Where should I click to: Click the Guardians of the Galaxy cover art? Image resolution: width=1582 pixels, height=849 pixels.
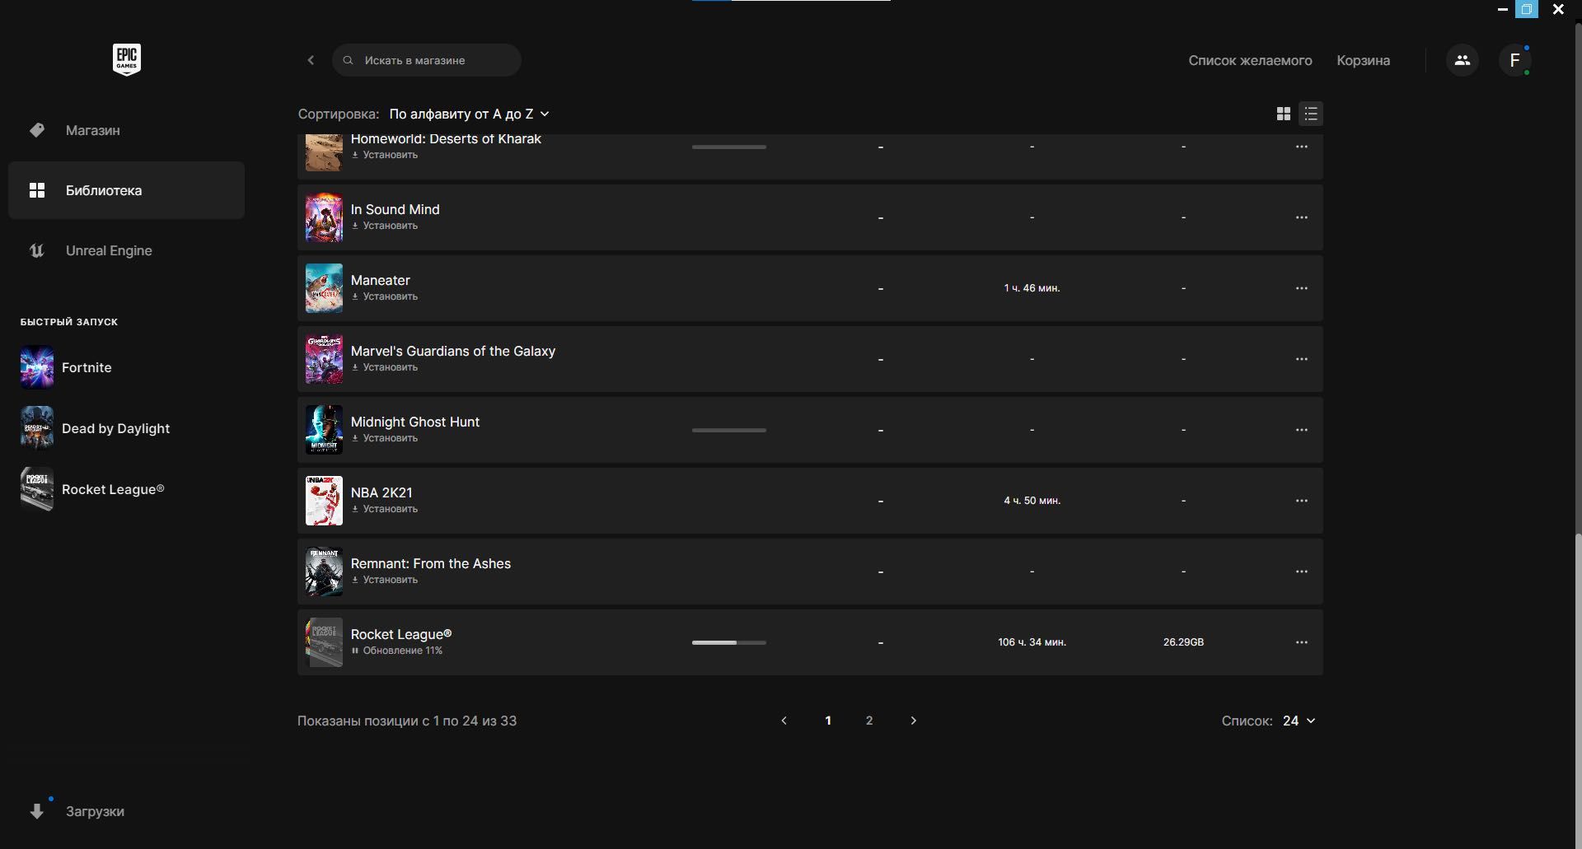324,359
